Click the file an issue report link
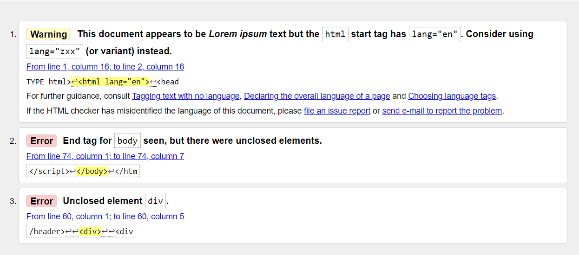The height and width of the screenshot is (255, 579). click(337, 111)
